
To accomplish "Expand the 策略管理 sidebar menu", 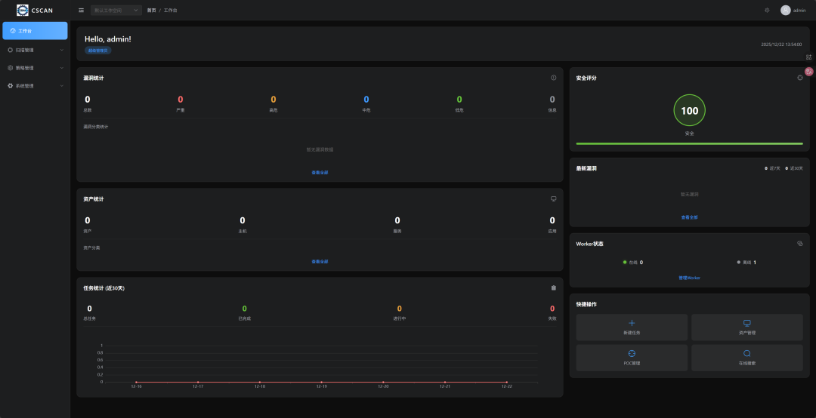I will [35, 68].
